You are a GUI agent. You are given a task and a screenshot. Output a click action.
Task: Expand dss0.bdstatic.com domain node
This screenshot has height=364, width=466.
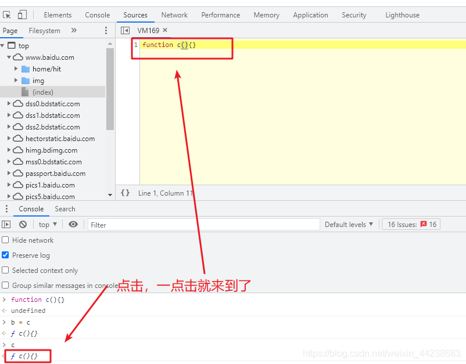(x=9, y=103)
